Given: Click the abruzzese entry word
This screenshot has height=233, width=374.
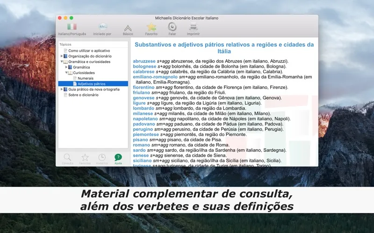Looking at the screenshot, I should [144, 61].
